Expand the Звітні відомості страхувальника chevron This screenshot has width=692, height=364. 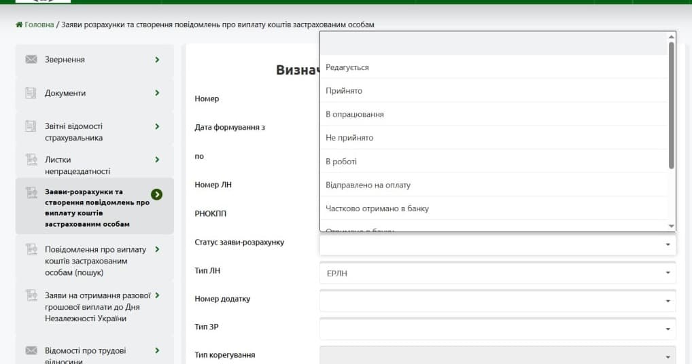(157, 126)
